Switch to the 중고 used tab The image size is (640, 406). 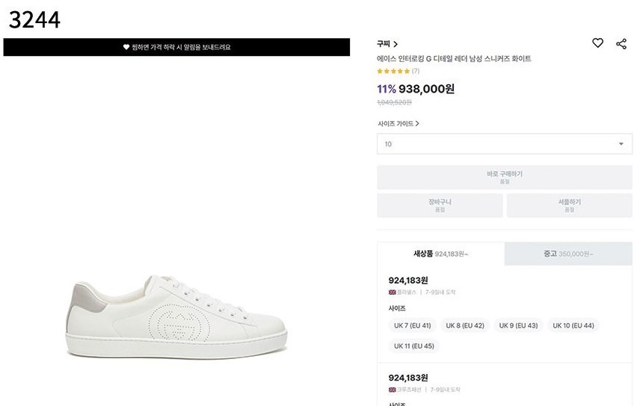pyautogui.click(x=568, y=254)
